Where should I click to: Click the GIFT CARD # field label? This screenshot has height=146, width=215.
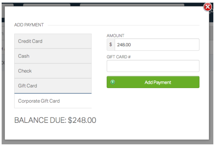[119, 57]
